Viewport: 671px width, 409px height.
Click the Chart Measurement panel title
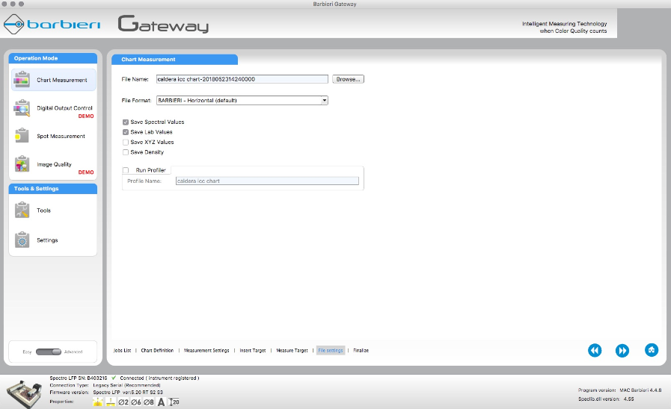pyautogui.click(x=174, y=60)
